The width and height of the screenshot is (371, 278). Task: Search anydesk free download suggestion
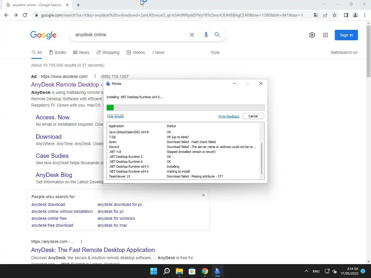[x=52, y=225]
